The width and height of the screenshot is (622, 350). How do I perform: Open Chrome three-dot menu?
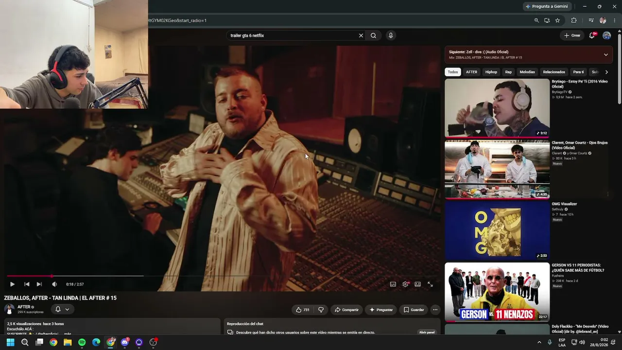tap(615, 20)
